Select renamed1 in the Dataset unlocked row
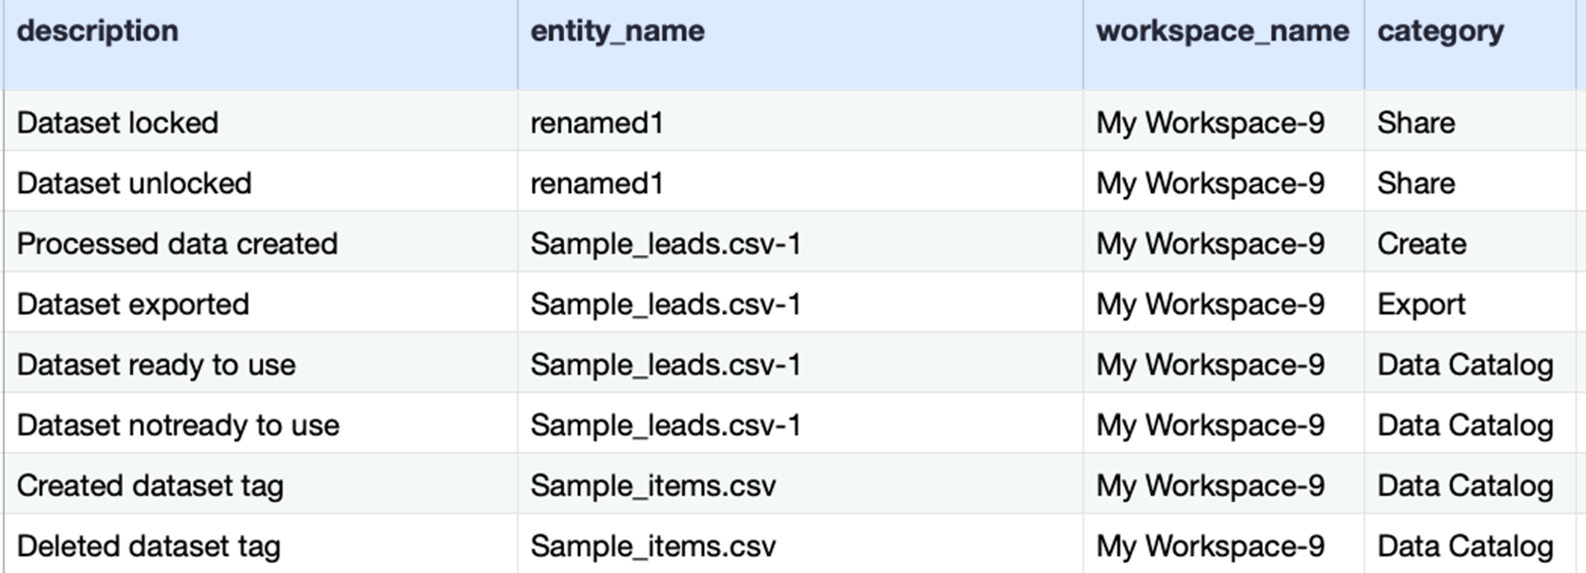Image resolution: width=1586 pixels, height=573 pixels. pos(596,183)
